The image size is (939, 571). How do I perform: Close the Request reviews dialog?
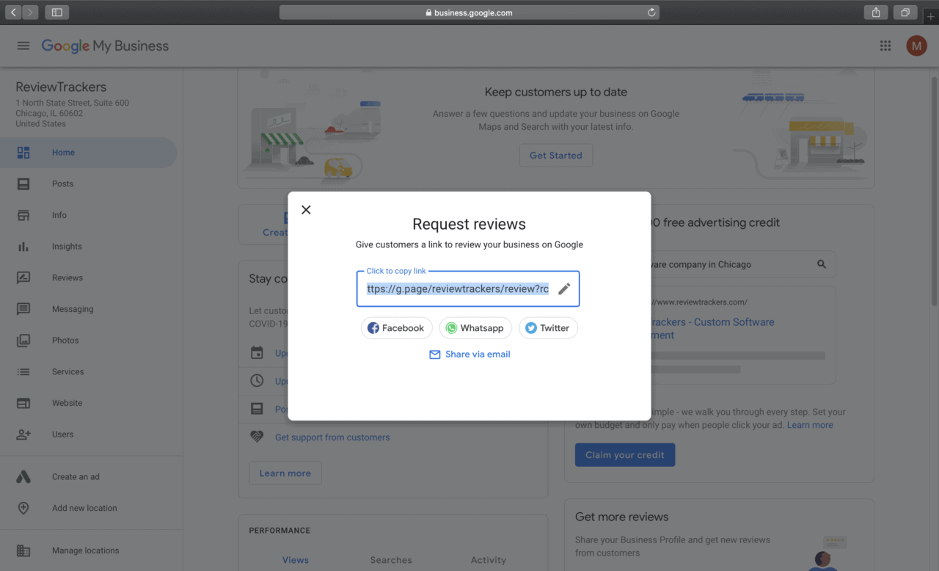pos(306,210)
